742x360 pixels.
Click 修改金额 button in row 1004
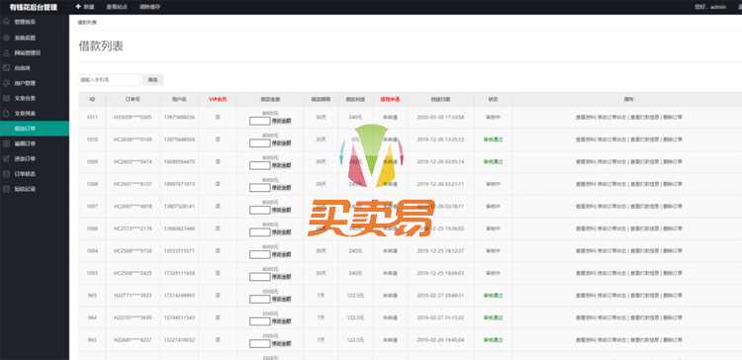coord(282,254)
